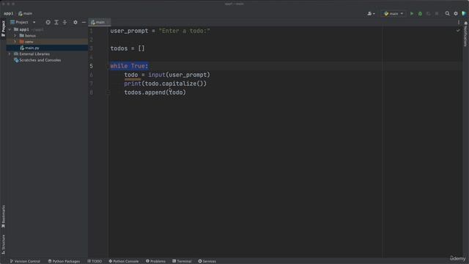The width and height of the screenshot is (469, 264).
Task: Open the main run configuration dropdown
Action: pyautogui.click(x=394, y=13)
